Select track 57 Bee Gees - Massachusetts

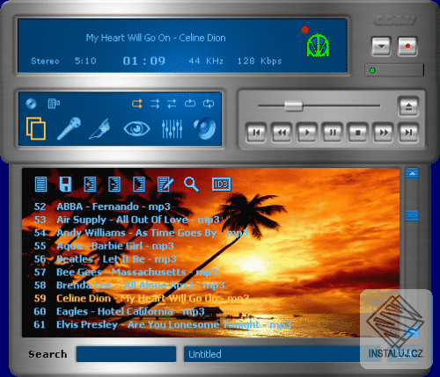126,272
